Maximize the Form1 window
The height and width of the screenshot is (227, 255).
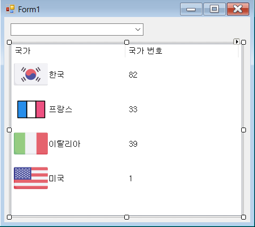click(x=215, y=9)
